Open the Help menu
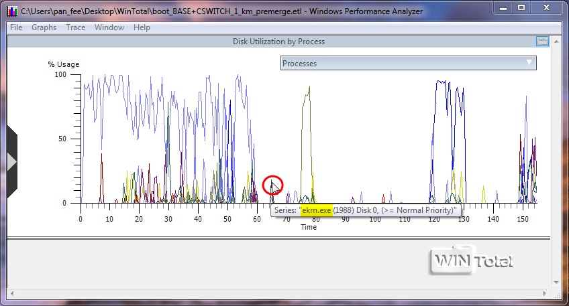Screen dimensions: 569x306 pos(142,27)
